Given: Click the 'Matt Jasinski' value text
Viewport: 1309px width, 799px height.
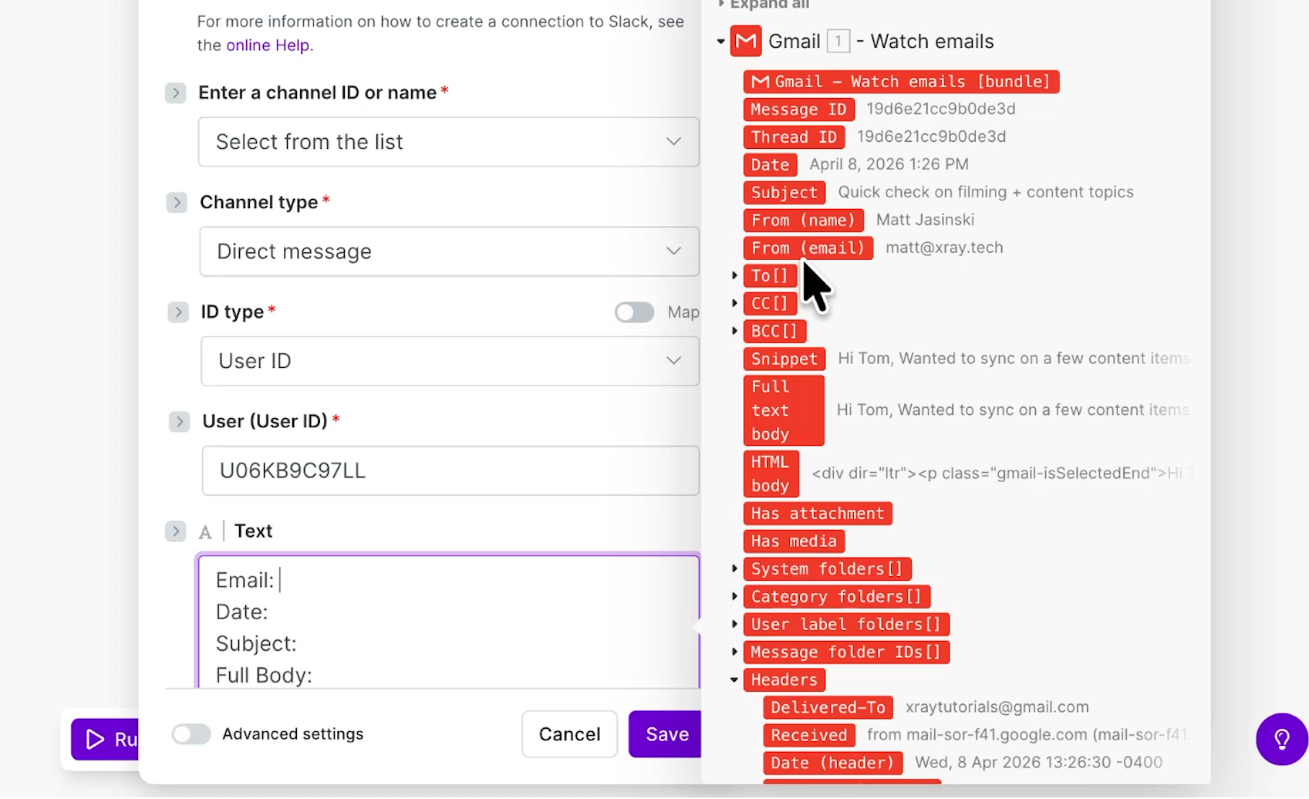Looking at the screenshot, I should 925,220.
